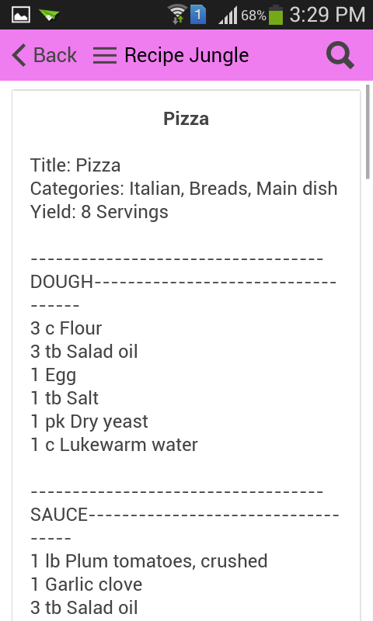Tap the DOUGH section header
The image size is (373, 621).
62,282
